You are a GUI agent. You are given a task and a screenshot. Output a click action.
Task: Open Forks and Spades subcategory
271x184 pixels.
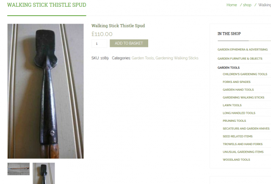(x=236, y=82)
